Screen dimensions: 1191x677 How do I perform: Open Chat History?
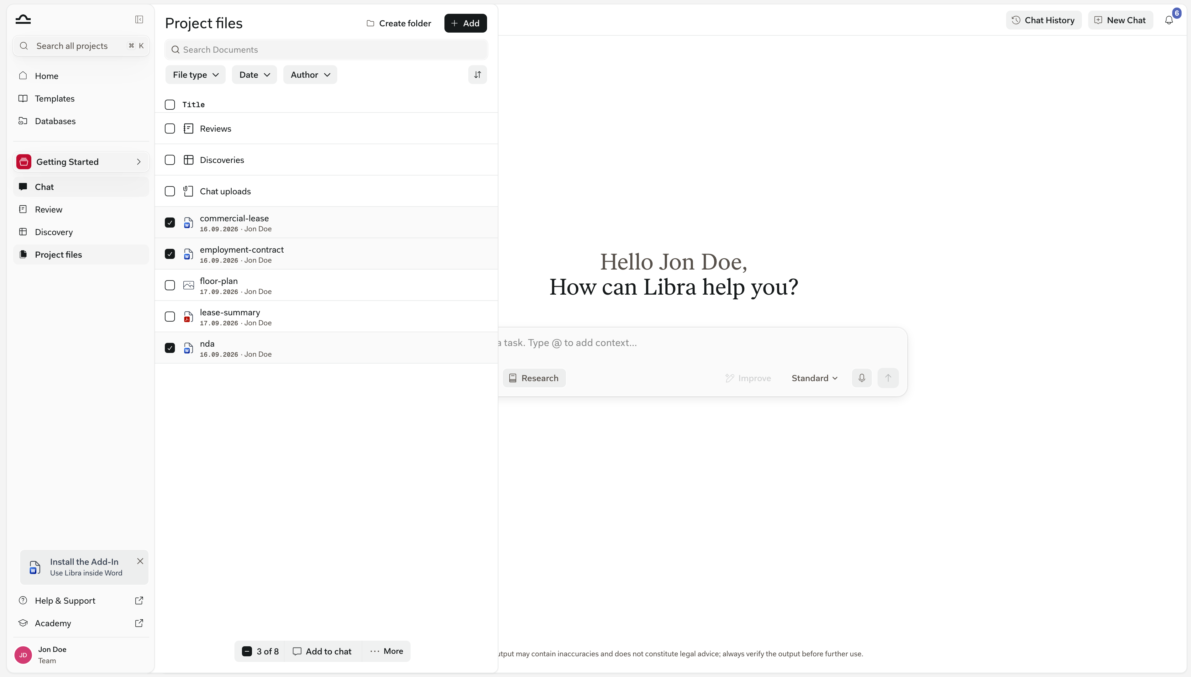[1044, 20]
